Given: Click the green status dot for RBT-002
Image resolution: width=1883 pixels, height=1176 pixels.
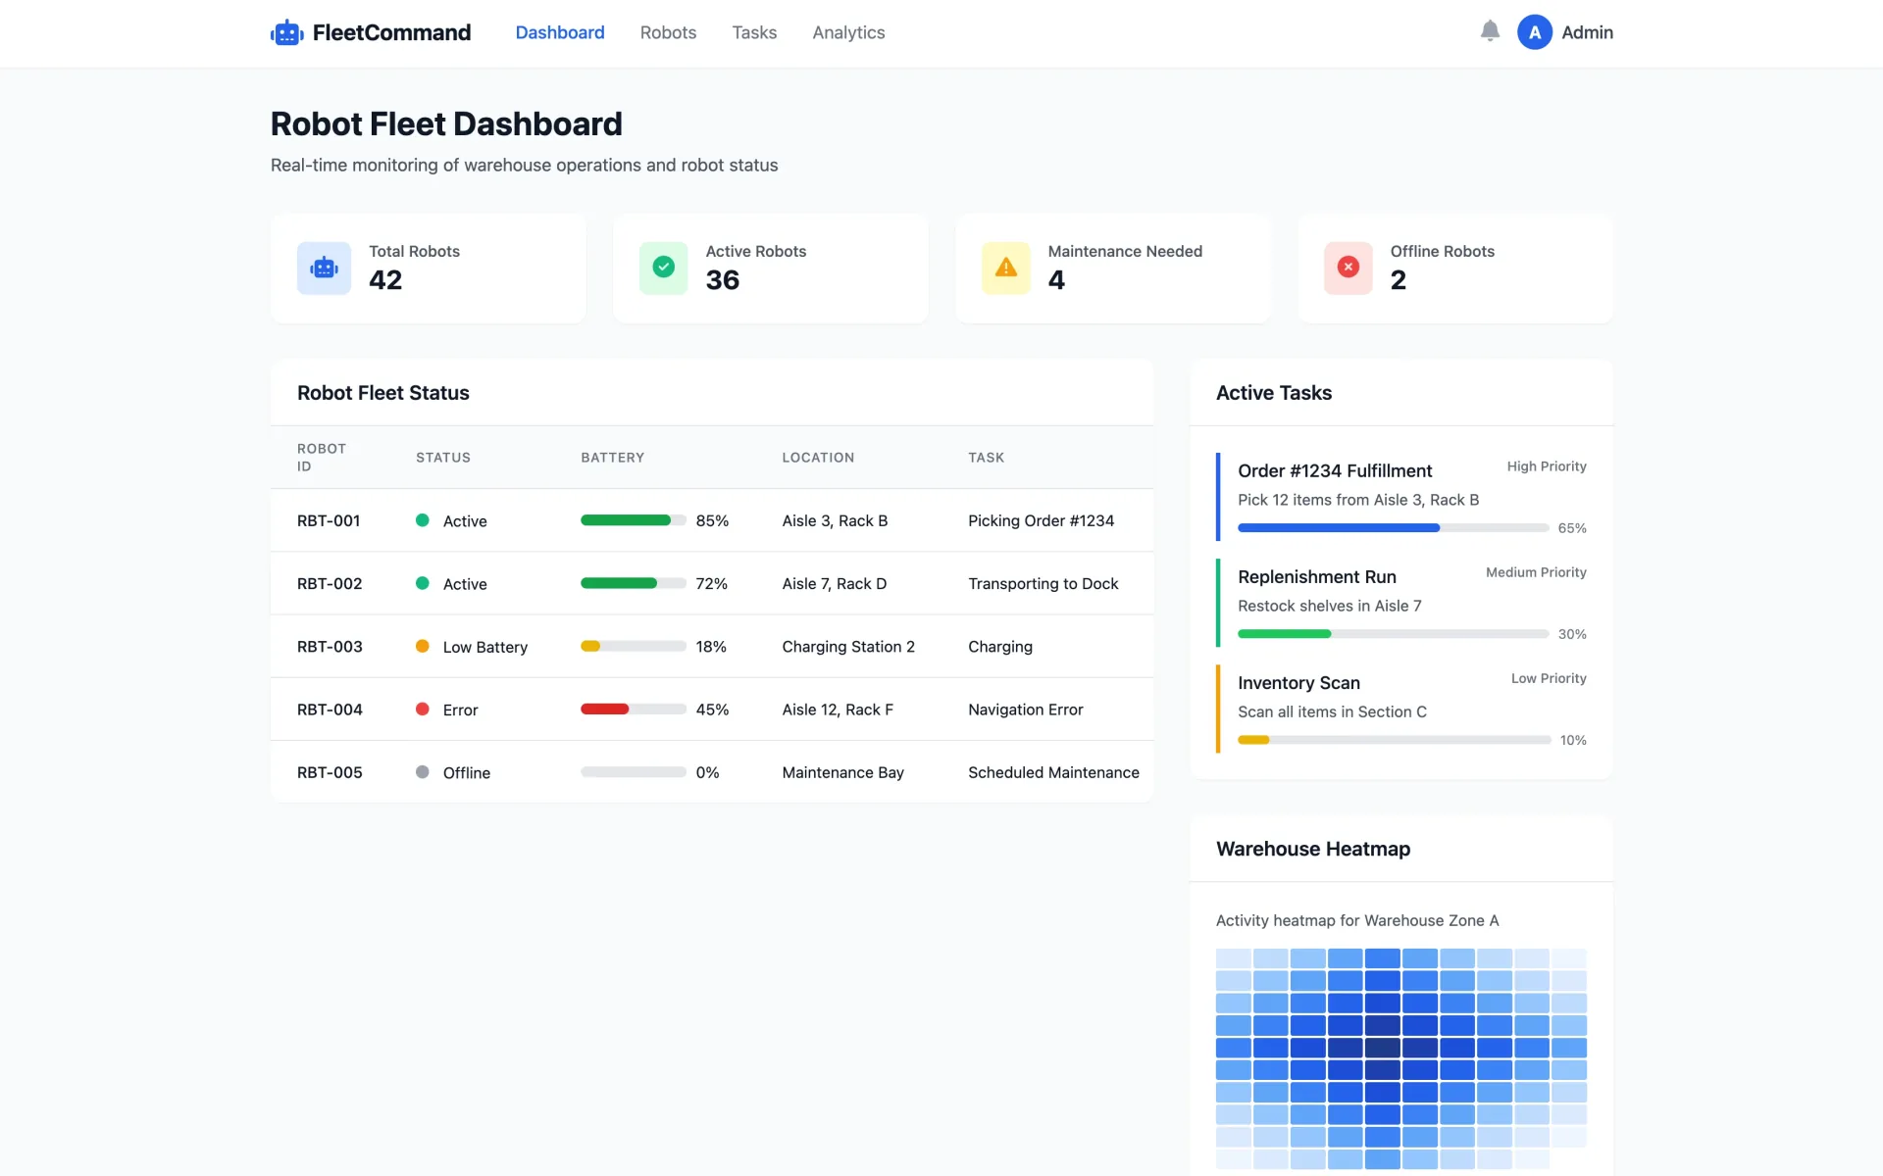Looking at the screenshot, I should click(x=423, y=583).
